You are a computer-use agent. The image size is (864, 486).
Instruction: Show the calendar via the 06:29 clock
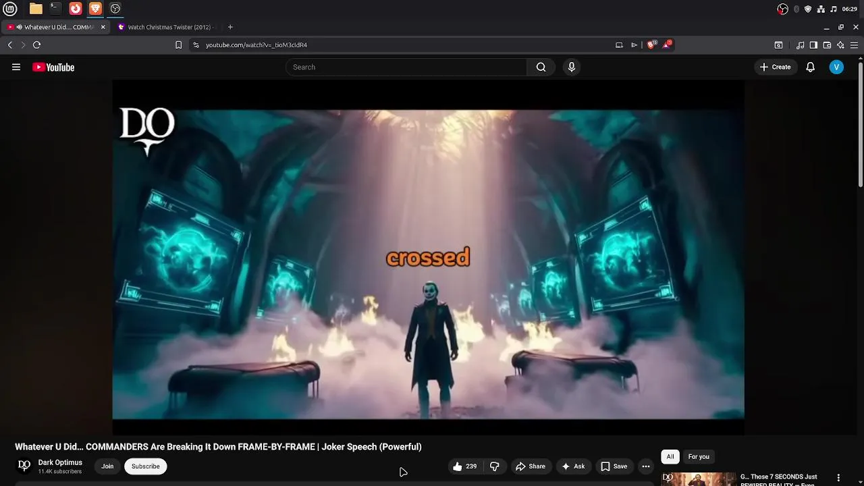[850, 9]
